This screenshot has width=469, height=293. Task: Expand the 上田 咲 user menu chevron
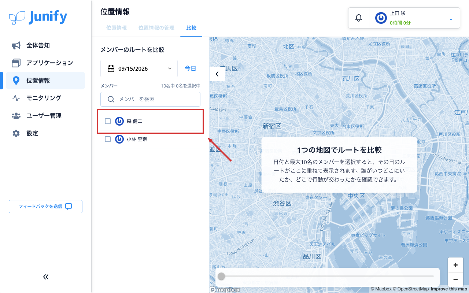click(451, 19)
